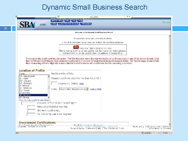Open Help in the top navigation
The width and height of the screenshot is (188, 141).
(x=80, y=21)
